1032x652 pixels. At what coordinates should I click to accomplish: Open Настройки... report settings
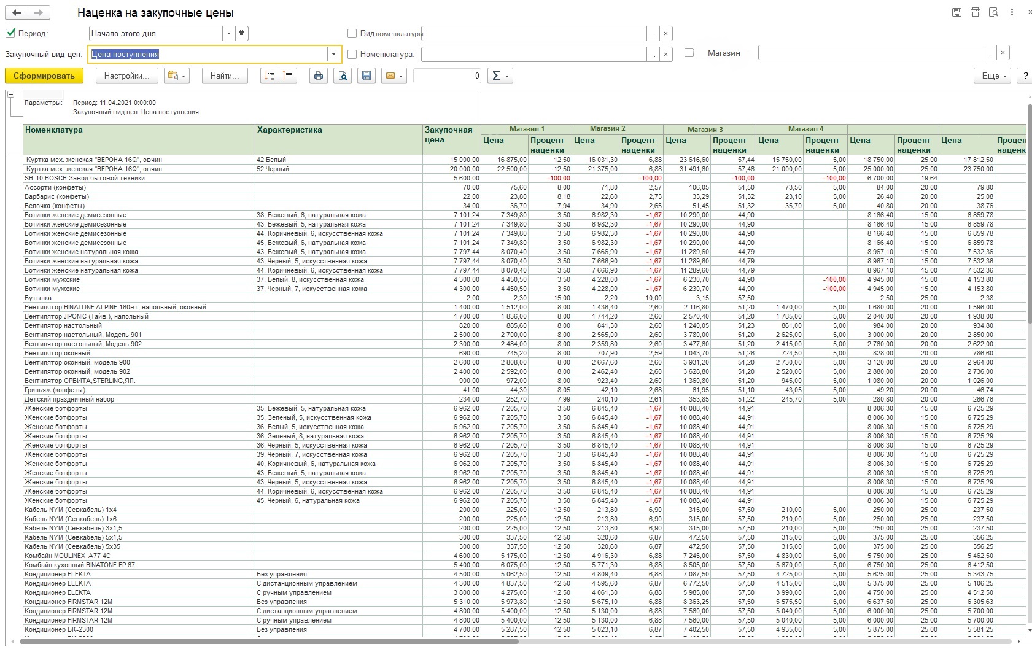pyautogui.click(x=126, y=76)
